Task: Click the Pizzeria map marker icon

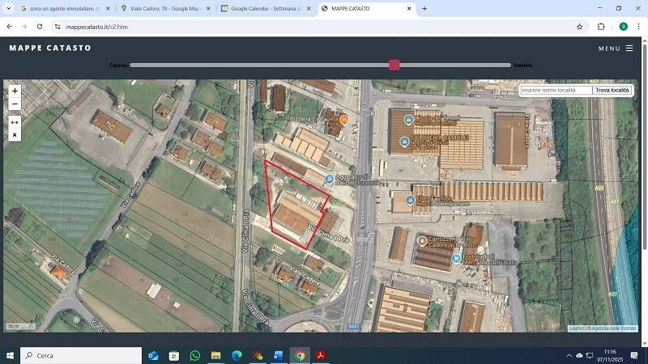Action: click(x=343, y=120)
